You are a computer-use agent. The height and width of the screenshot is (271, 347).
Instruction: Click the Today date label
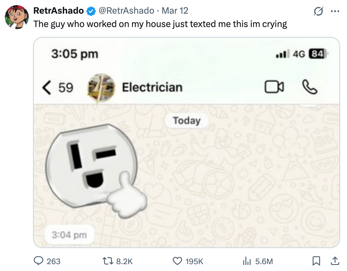coord(186,121)
